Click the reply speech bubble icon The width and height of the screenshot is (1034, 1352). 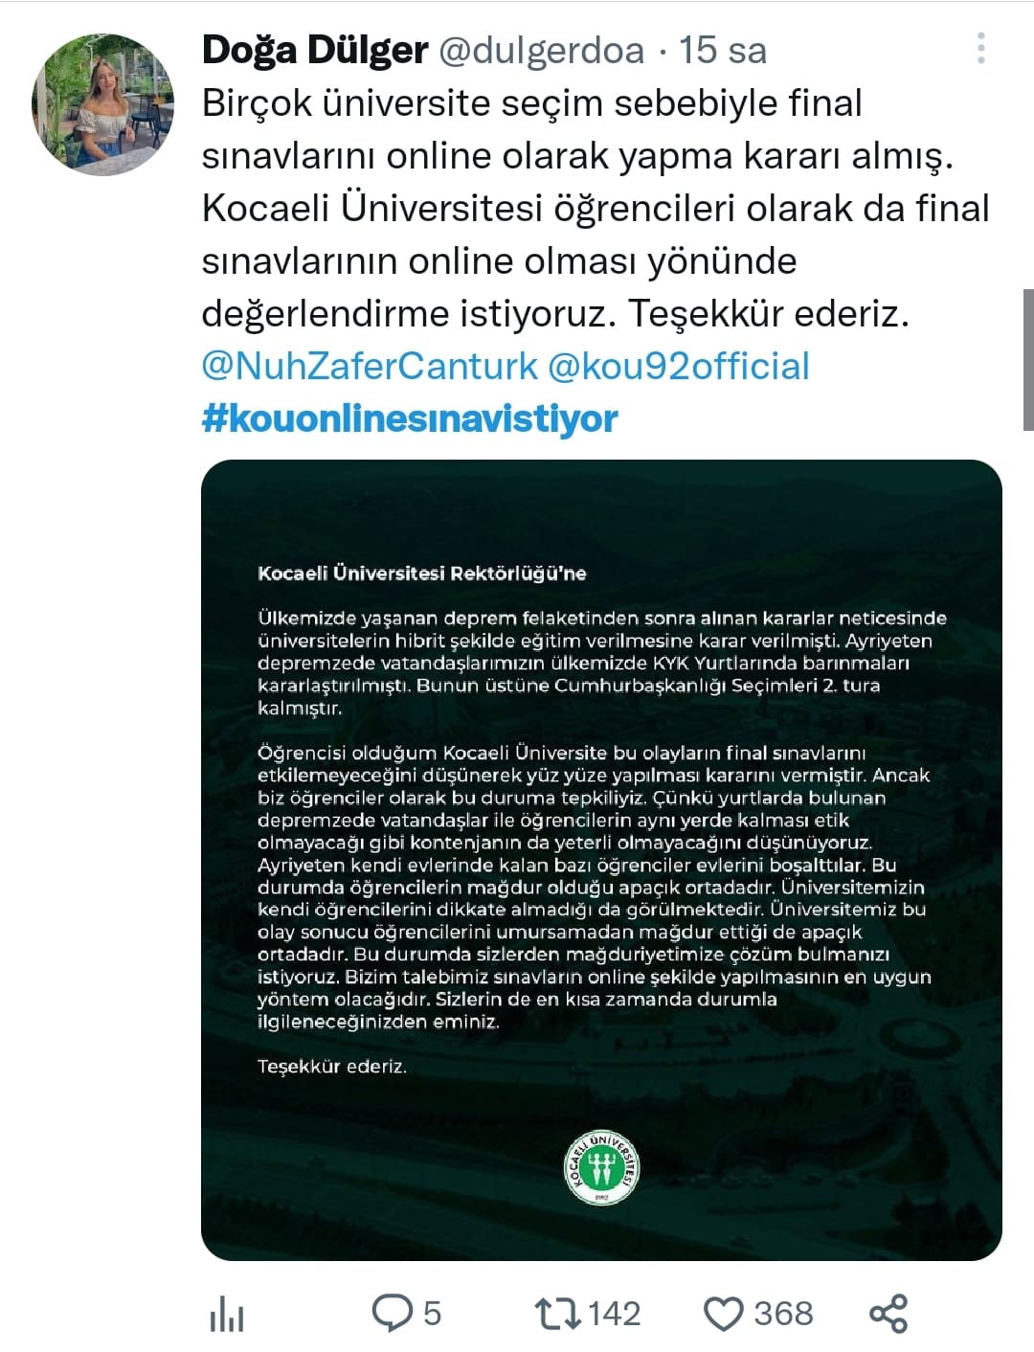[x=391, y=1313]
